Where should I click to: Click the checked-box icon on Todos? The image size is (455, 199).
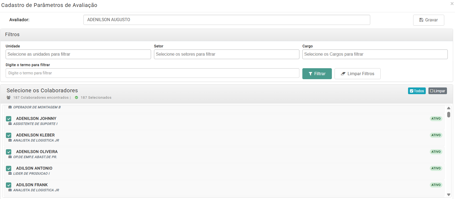tap(412, 91)
